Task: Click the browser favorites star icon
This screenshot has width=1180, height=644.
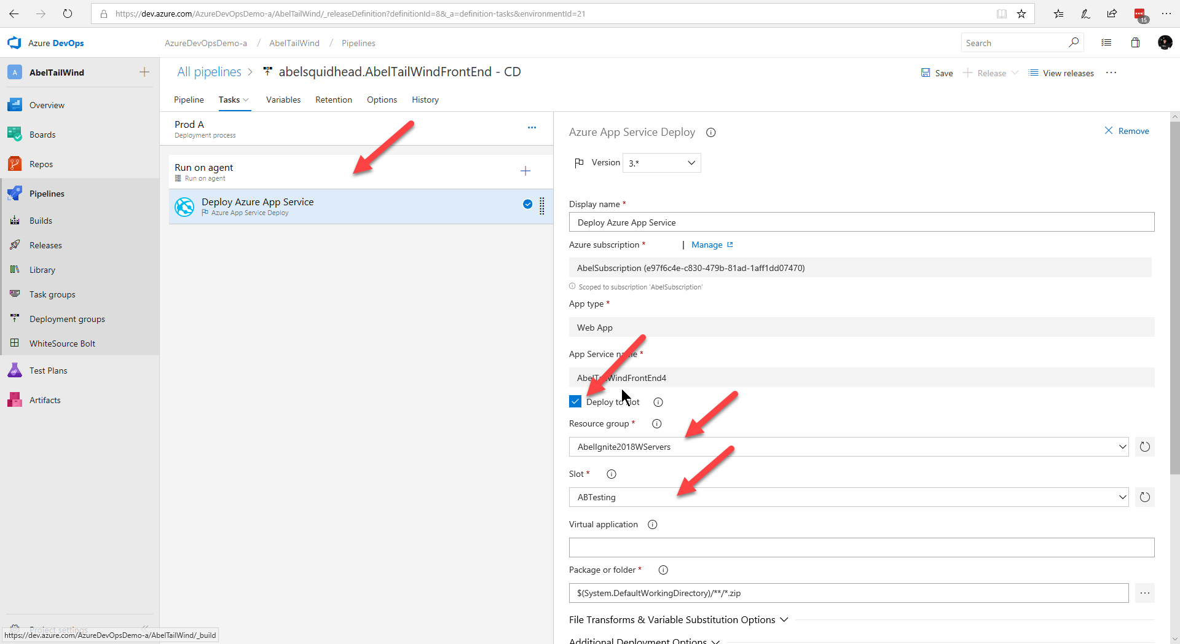Action: point(1021,14)
